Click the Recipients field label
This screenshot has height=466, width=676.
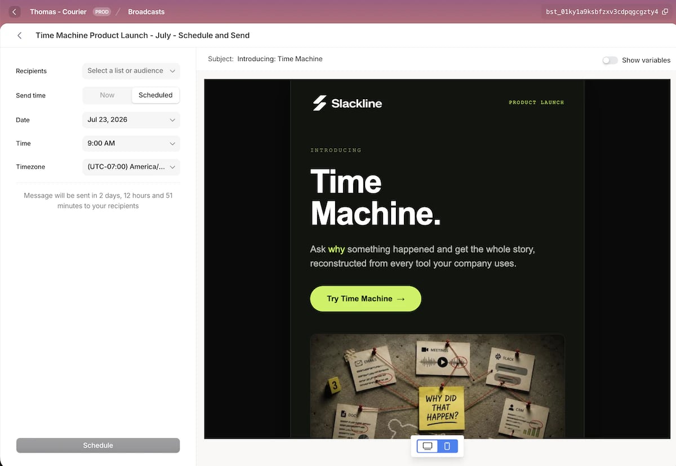[31, 71]
